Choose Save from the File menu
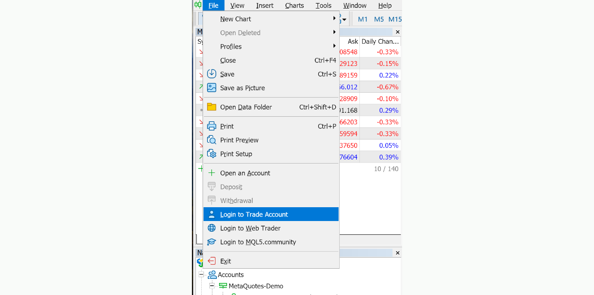 point(271,74)
